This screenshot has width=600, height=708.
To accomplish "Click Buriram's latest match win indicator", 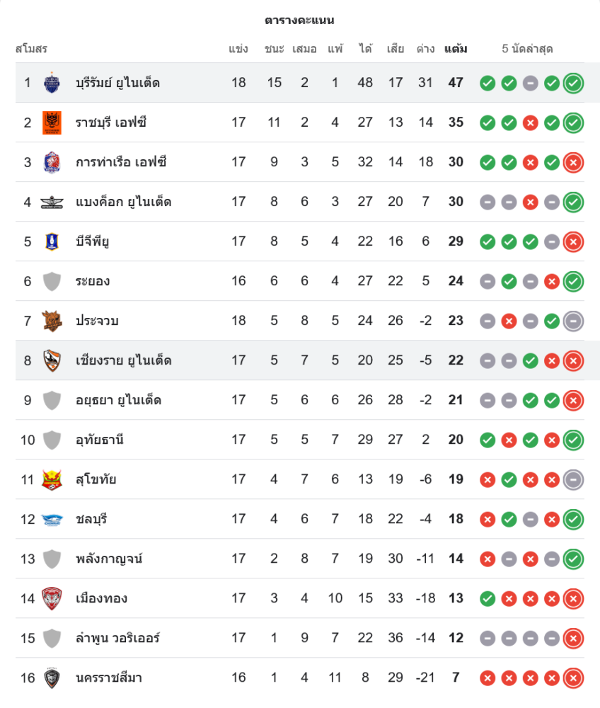I will pyautogui.click(x=573, y=83).
